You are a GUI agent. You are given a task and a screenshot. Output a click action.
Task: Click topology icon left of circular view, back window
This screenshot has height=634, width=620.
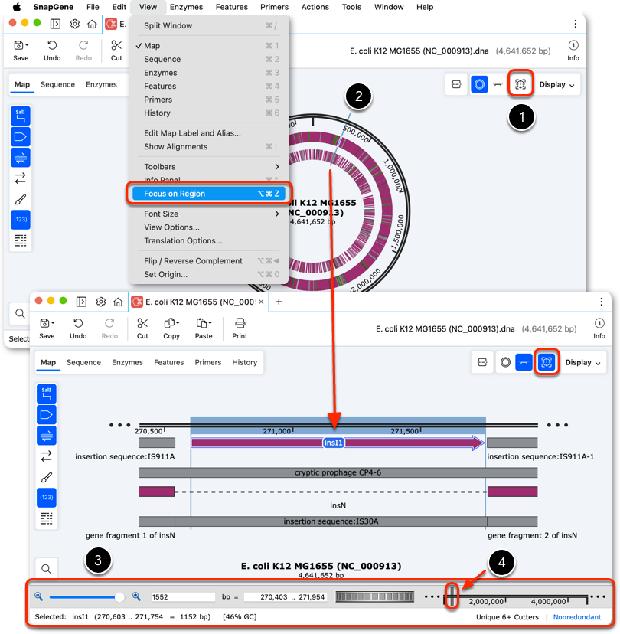pos(456,84)
